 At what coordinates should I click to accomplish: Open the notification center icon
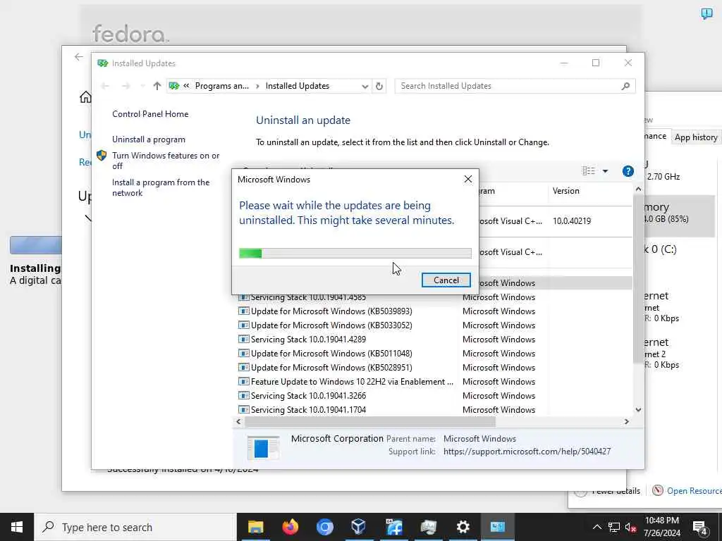[x=700, y=527]
